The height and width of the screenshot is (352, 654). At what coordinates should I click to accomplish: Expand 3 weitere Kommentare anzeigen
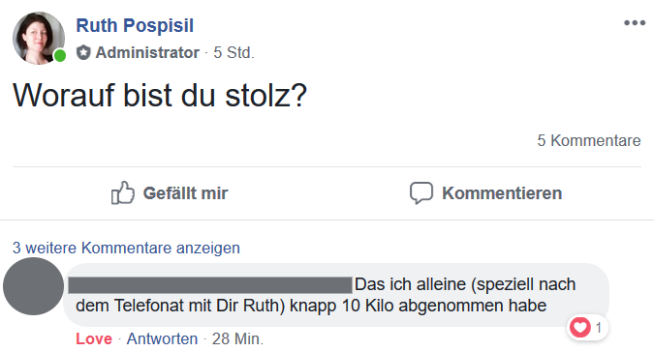click(126, 248)
